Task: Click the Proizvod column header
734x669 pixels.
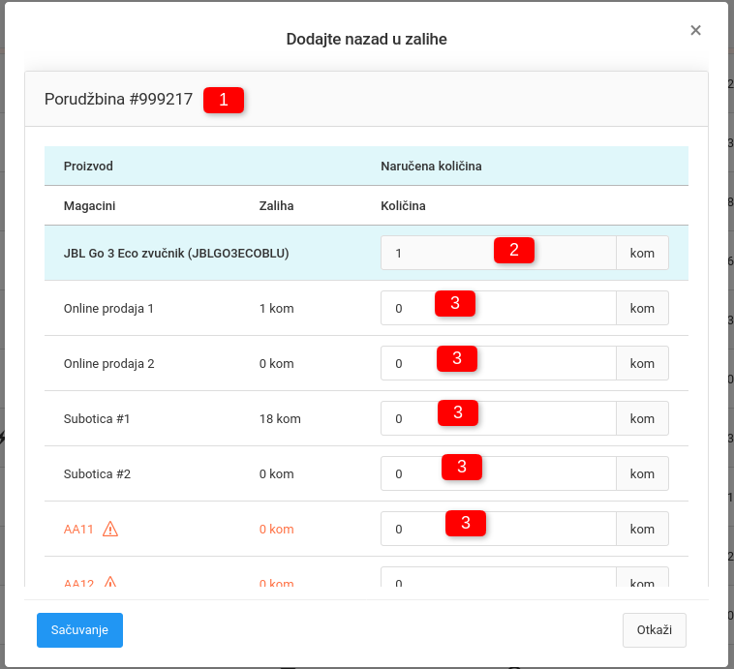Action: [x=88, y=167]
